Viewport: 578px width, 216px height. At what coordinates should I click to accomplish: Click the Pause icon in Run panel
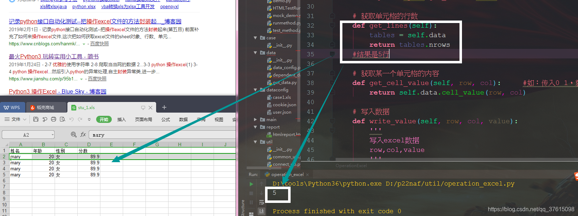point(251,203)
